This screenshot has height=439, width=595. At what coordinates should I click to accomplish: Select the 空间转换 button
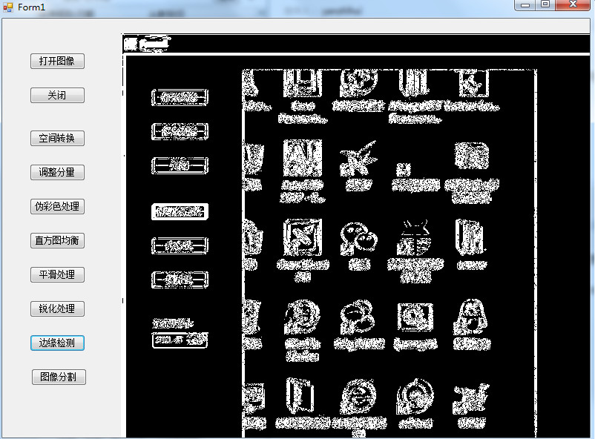(x=57, y=138)
